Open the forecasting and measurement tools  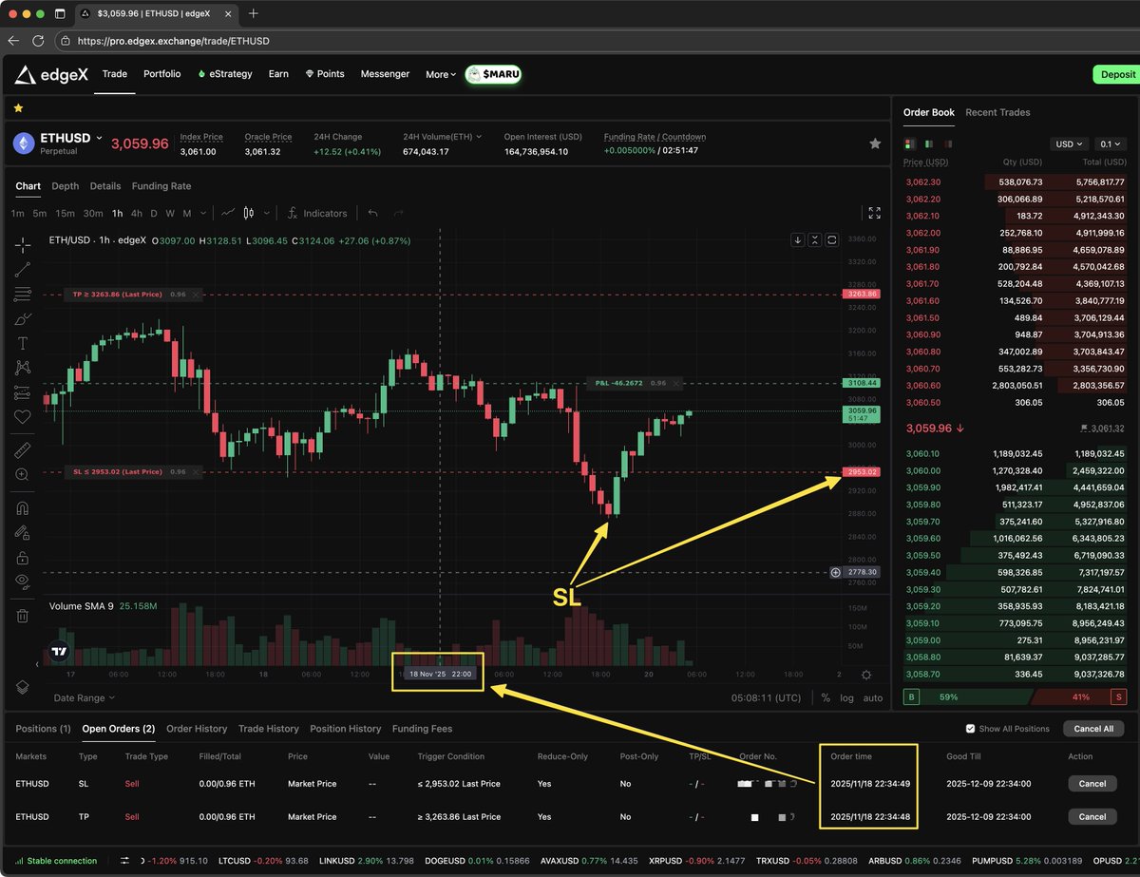23,392
